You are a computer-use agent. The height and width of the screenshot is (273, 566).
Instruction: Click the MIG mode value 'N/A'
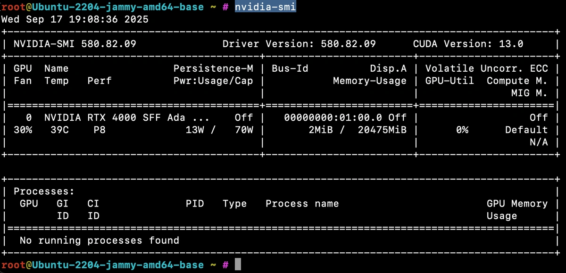tap(539, 142)
